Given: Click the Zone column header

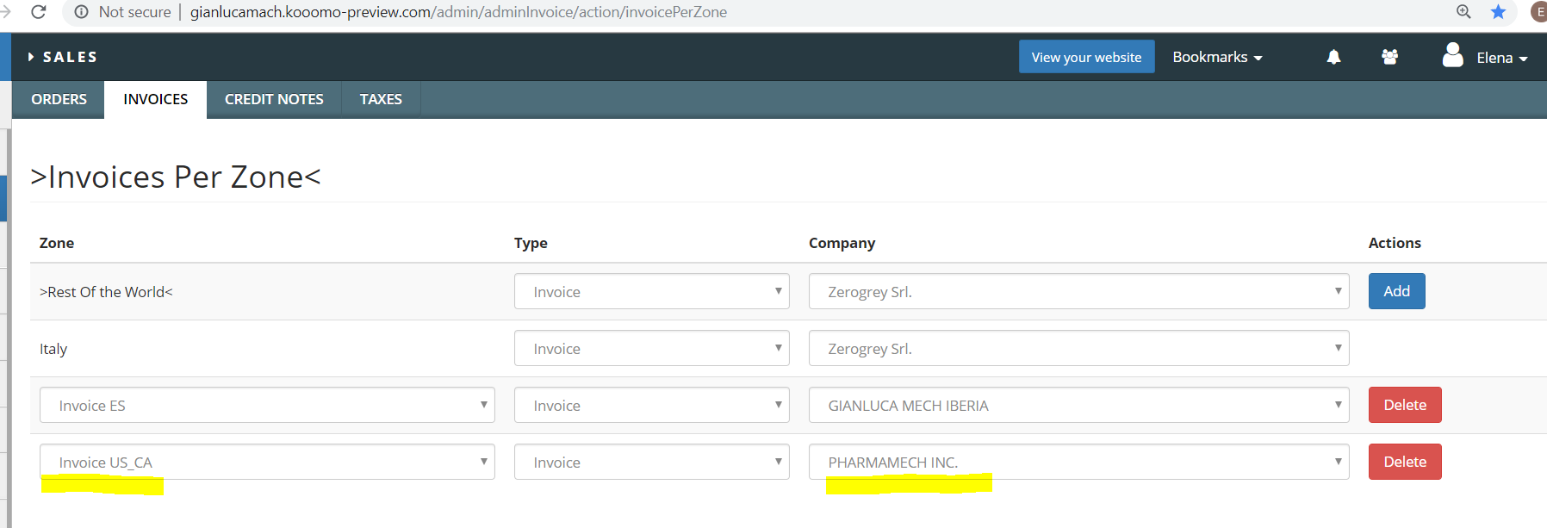Looking at the screenshot, I should tap(57, 243).
